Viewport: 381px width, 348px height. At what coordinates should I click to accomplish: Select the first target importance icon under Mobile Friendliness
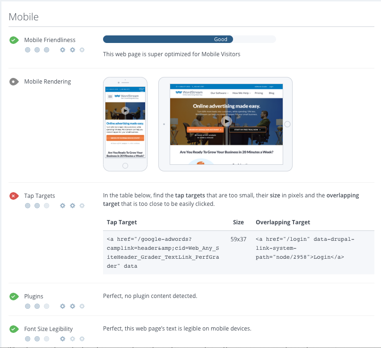[27, 50]
